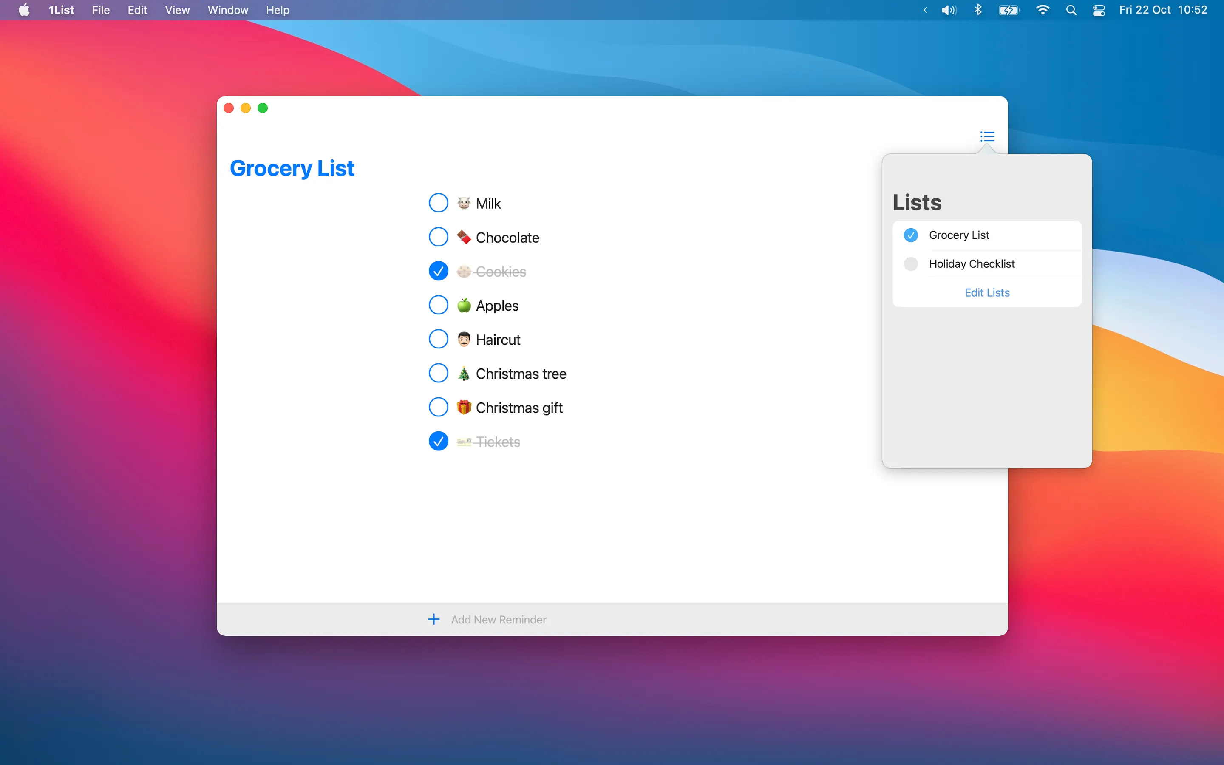Open Spotlight search in the menu bar
Viewport: 1224px width, 765px height.
(1071, 10)
